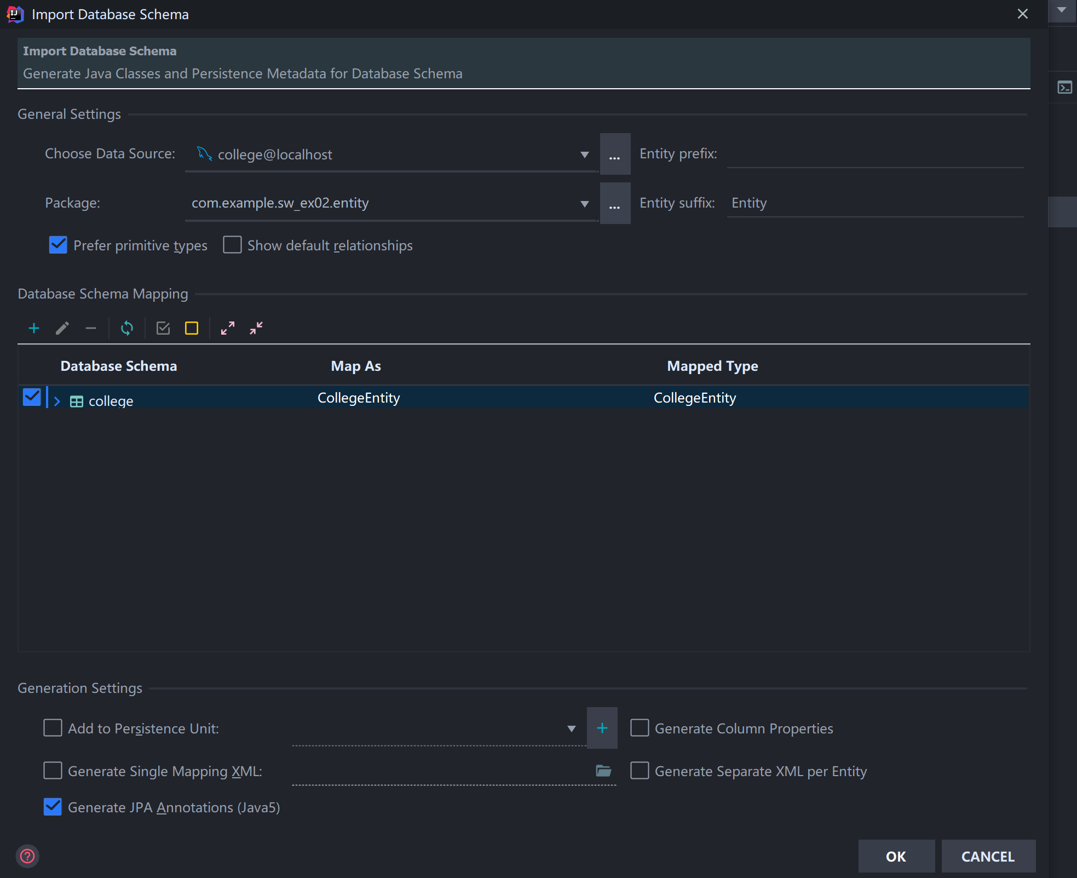Click the dropdown arrow at top right corner
Screen dimensions: 1077x878
click(1062, 10)
